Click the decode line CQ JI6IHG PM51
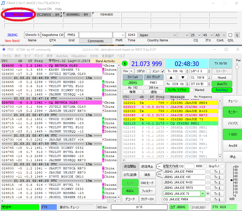Viewport: 242px width, 211px height. [x=171, y=123]
